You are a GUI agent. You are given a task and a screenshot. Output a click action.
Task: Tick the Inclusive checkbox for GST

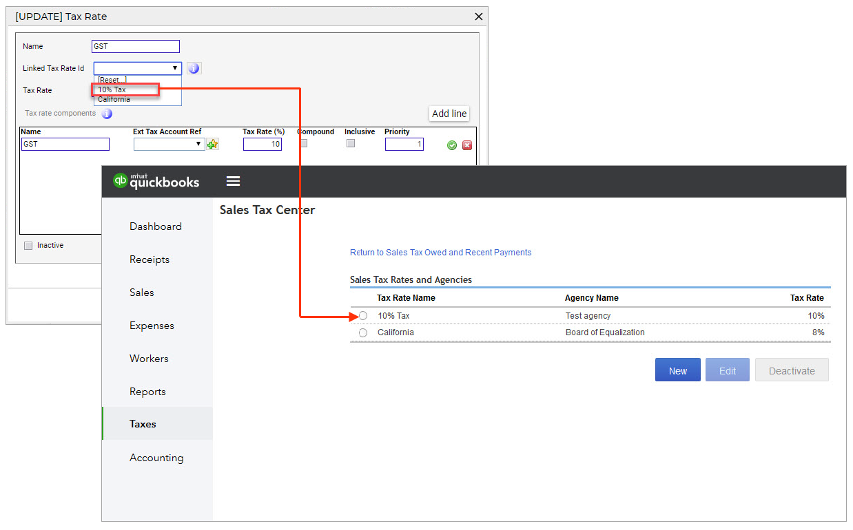pos(351,143)
